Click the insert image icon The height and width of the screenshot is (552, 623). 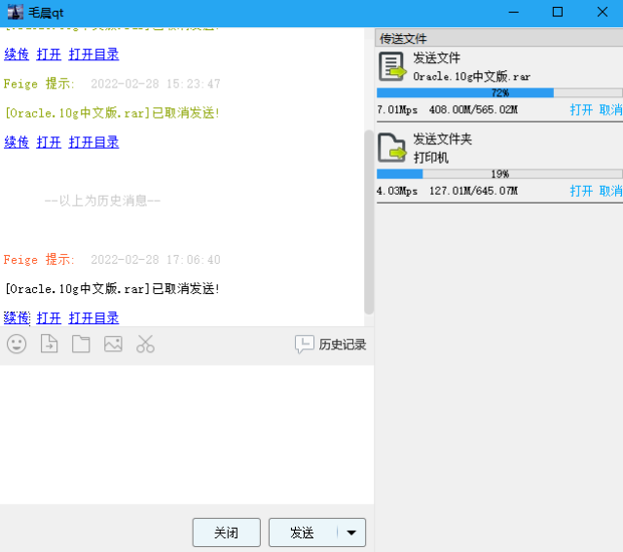[113, 344]
